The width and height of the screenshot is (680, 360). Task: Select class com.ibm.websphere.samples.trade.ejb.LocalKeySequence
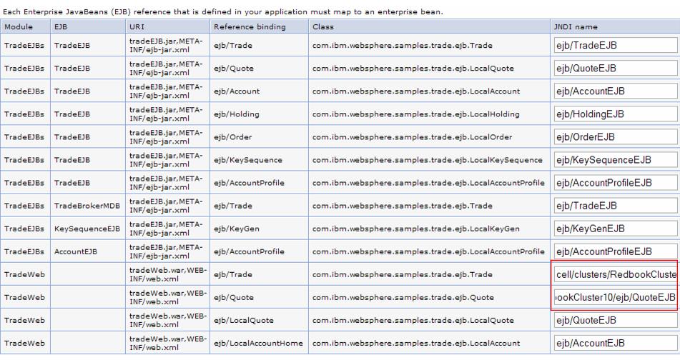(427, 160)
